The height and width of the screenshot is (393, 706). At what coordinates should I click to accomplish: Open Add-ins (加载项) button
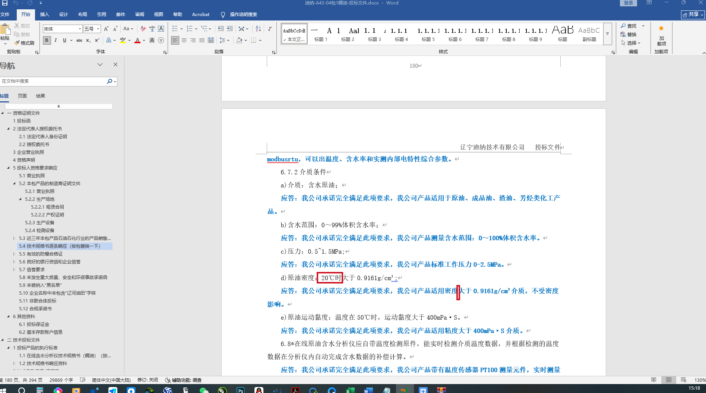point(661,36)
